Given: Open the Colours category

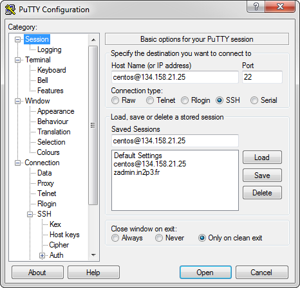Looking at the screenshot, I should tap(48, 152).
